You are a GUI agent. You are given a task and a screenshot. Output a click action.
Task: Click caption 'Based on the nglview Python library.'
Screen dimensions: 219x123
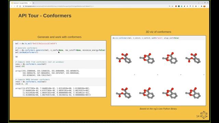(158, 109)
